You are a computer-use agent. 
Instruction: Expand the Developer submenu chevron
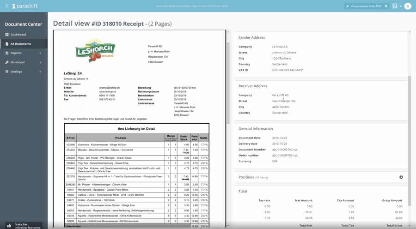40,62
